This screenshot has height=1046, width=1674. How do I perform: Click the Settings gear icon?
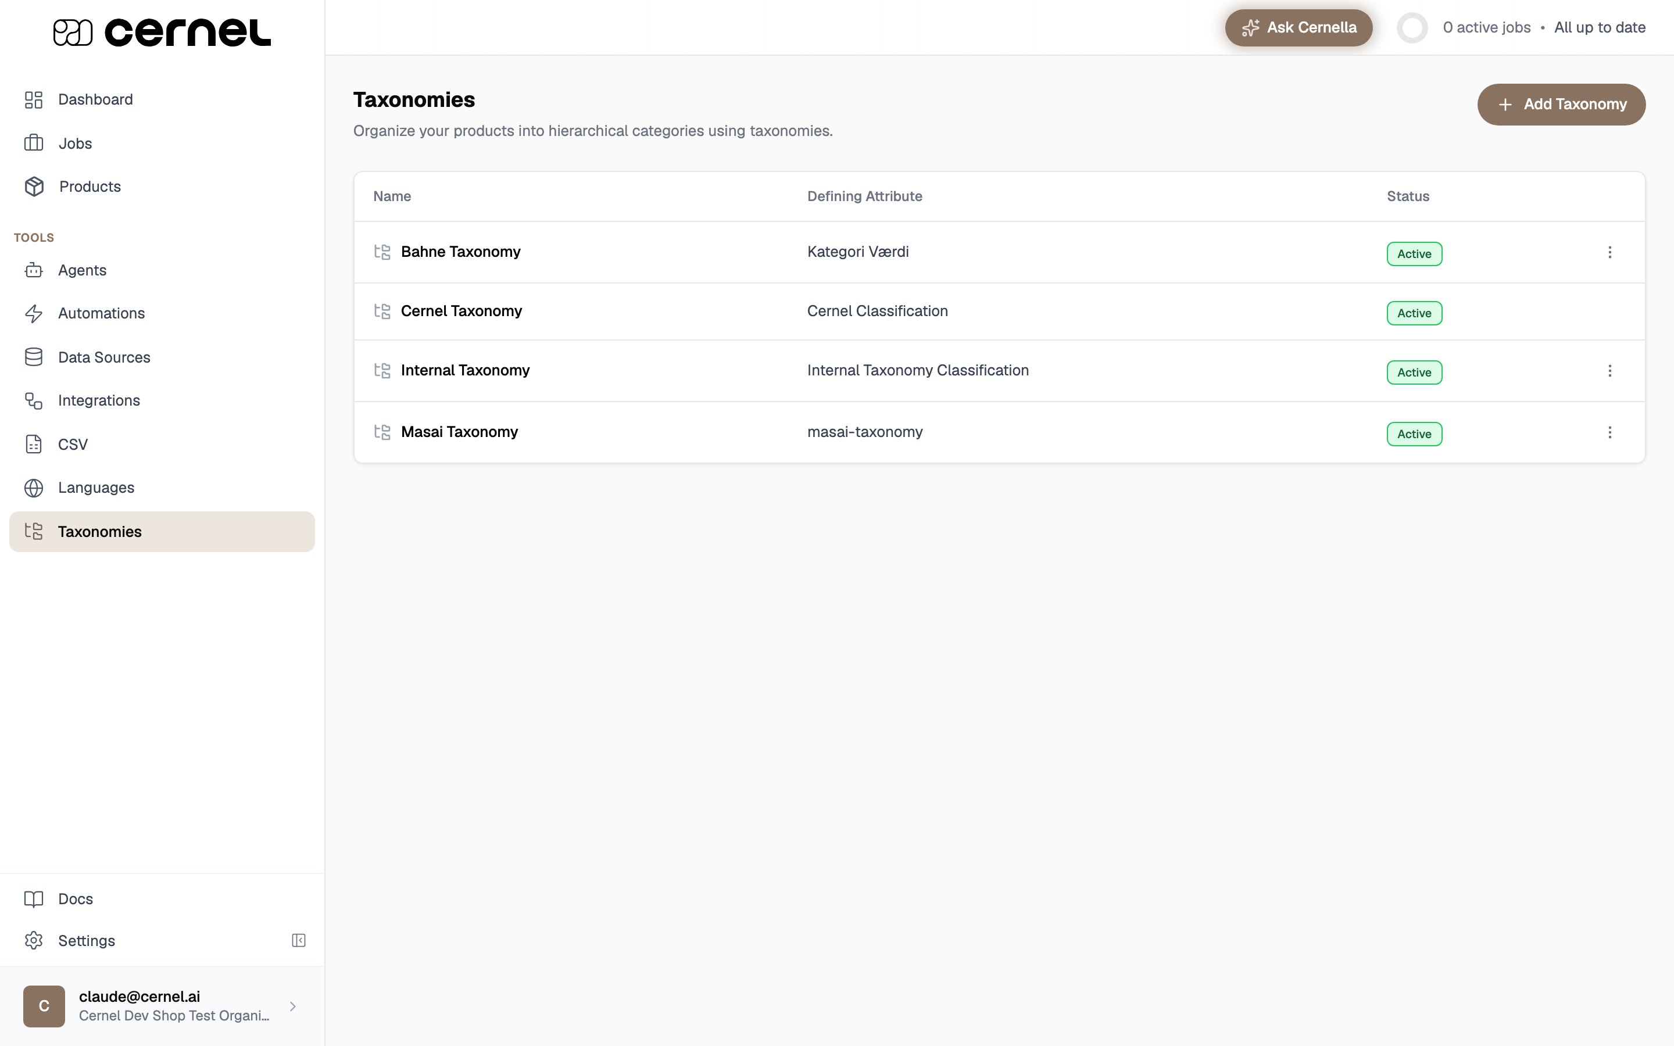(x=34, y=941)
